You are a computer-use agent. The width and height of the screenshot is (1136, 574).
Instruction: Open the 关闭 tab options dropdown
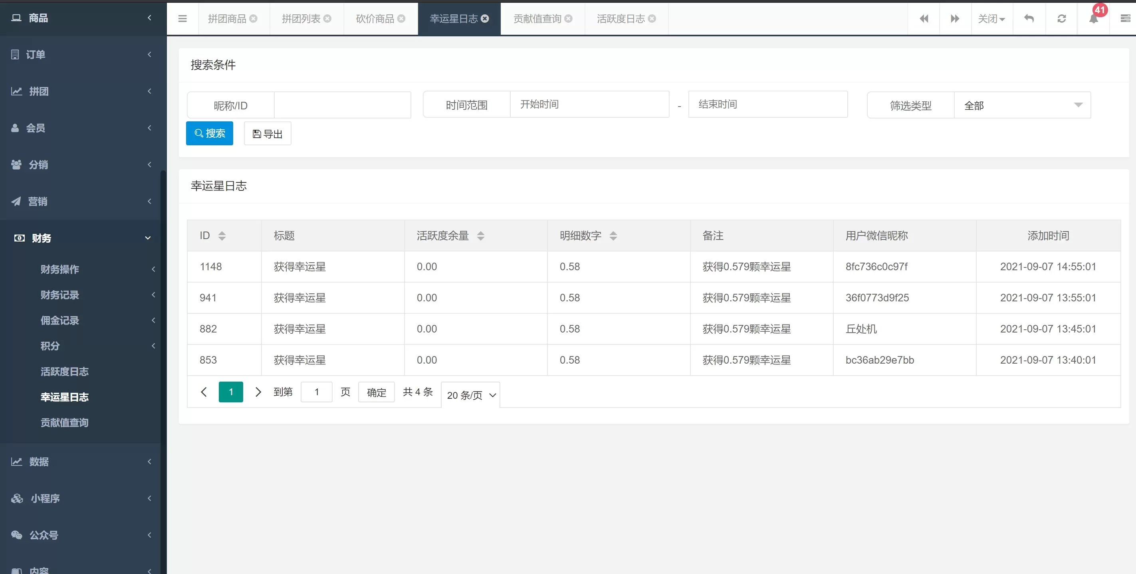991,18
